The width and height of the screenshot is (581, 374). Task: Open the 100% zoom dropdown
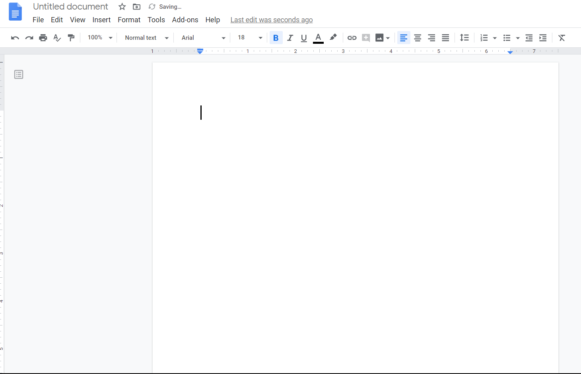[x=100, y=38]
